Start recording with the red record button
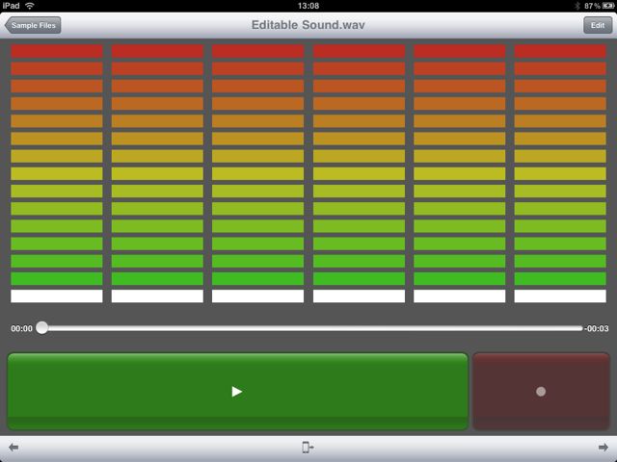The height and width of the screenshot is (462, 617). point(541,392)
